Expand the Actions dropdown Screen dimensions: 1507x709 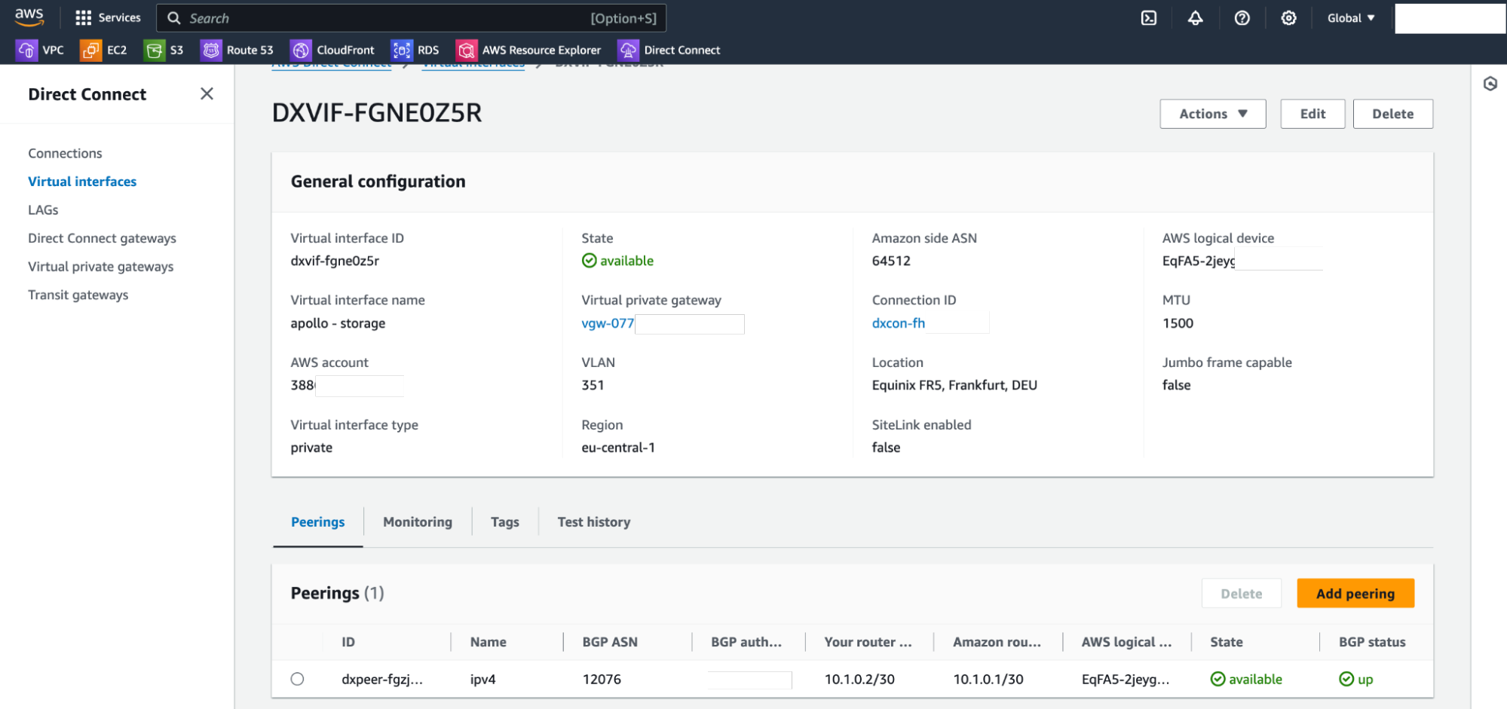click(1212, 114)
